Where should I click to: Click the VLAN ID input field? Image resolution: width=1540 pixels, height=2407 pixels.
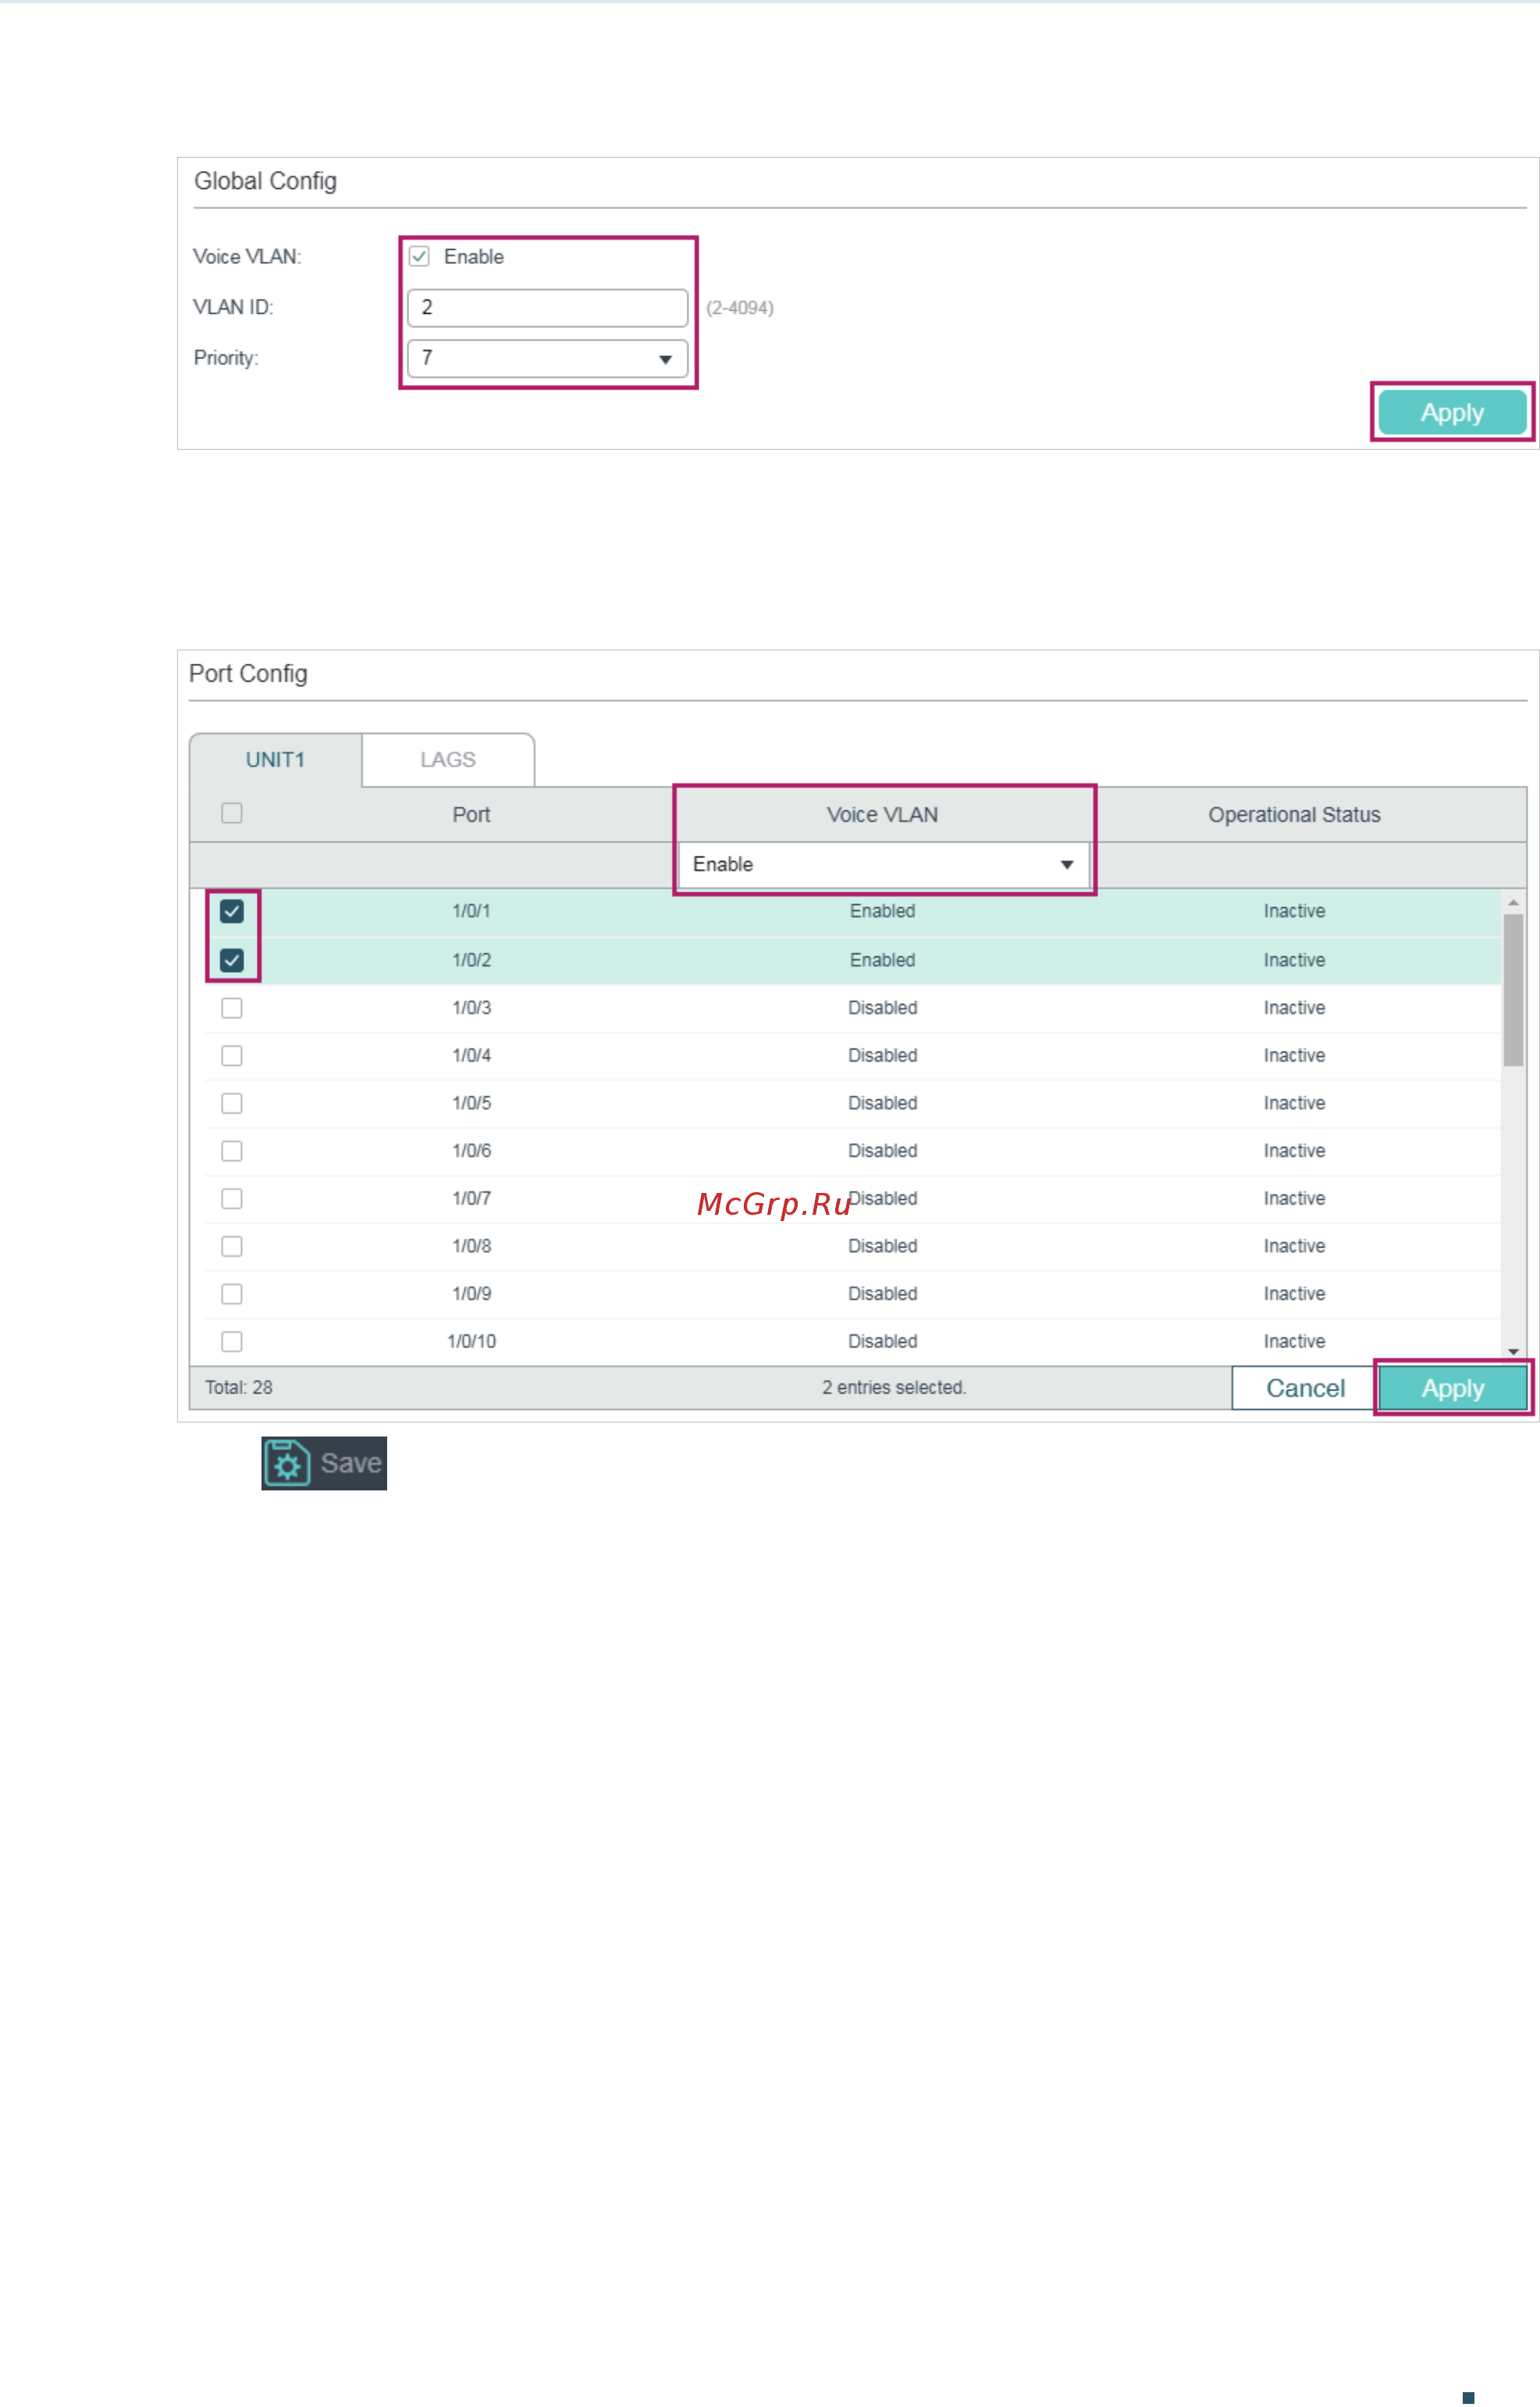[x=547, y=308]
